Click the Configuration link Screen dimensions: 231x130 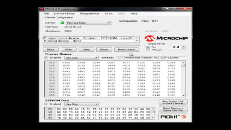128,21
